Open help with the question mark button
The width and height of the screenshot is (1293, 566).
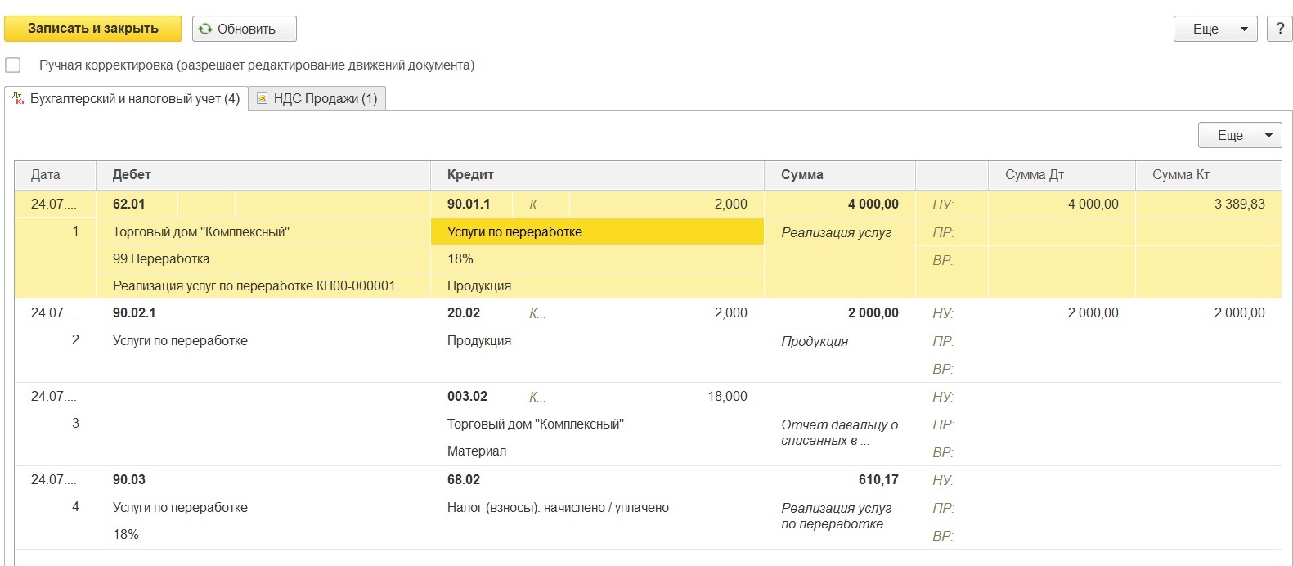coord(1279,29)
